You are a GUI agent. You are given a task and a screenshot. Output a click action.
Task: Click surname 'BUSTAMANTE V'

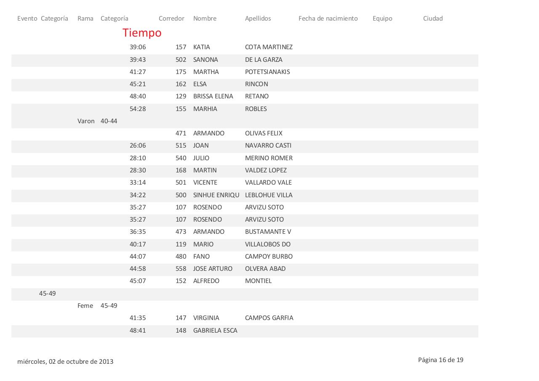(x=268, y=232)
